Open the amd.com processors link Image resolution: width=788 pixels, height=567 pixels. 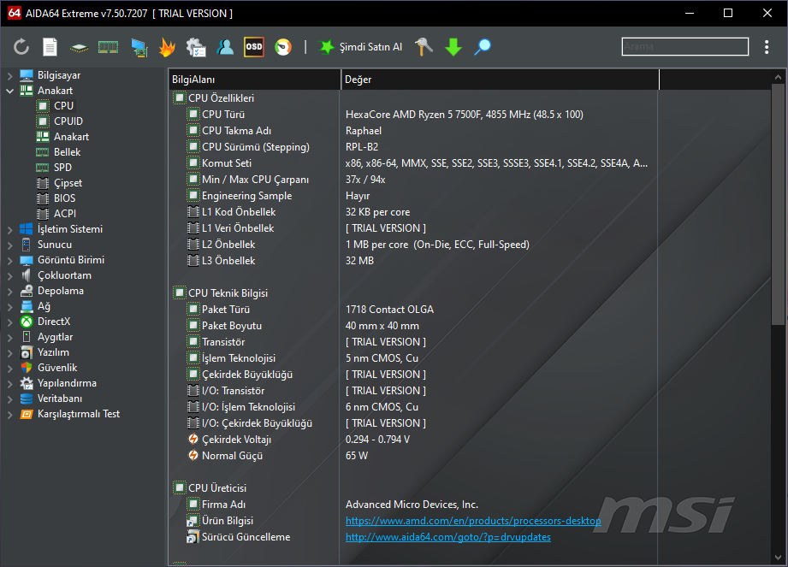(x=473, y=521)
